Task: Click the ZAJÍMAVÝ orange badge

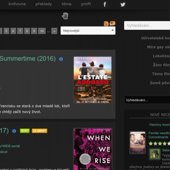Action: tap(39, 131)
